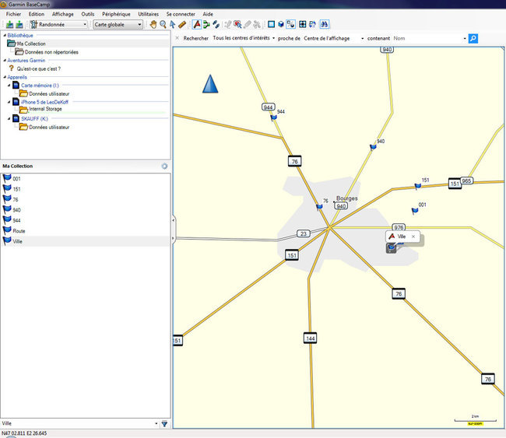The height and width of the screenshot is (438, 506).
Task: Click the 940 waypoint flag on map
Action: 373,147
